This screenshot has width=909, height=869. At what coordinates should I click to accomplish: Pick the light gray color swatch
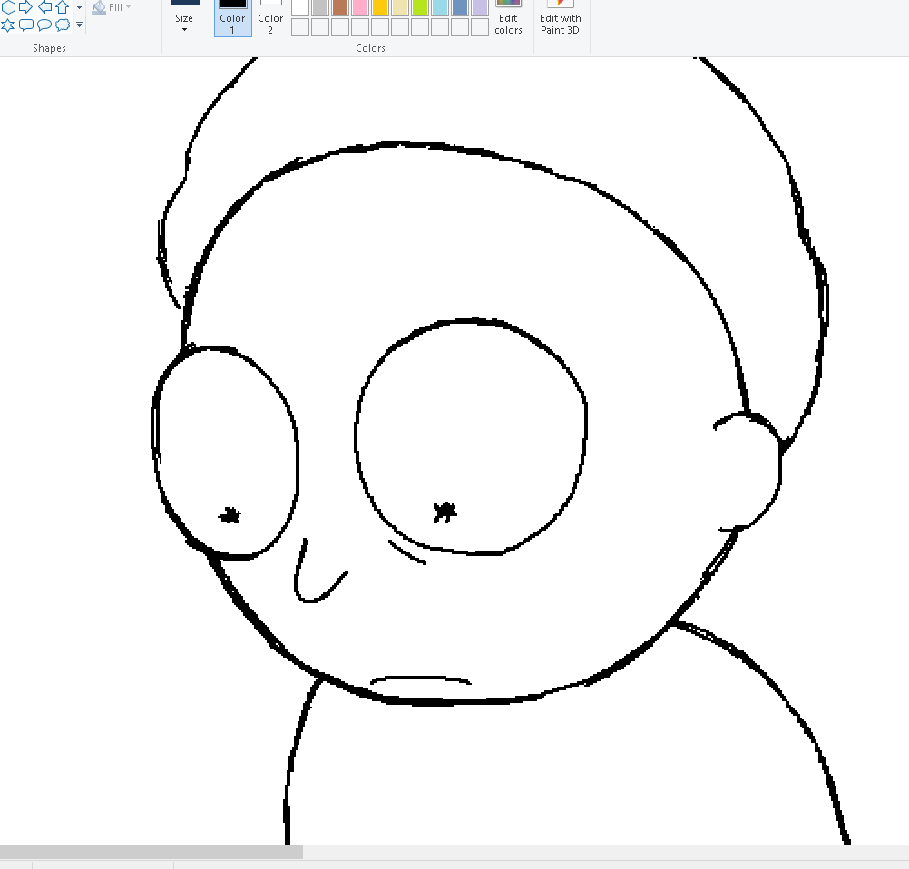click(320, 7)
